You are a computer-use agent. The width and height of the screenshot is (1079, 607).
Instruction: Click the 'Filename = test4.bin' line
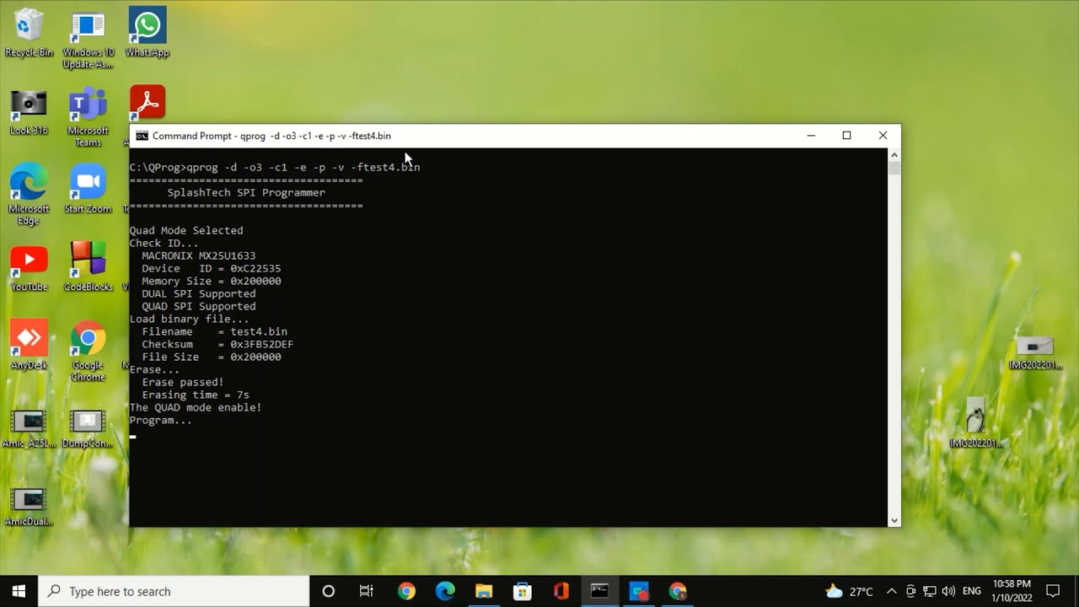pos(214,331)
